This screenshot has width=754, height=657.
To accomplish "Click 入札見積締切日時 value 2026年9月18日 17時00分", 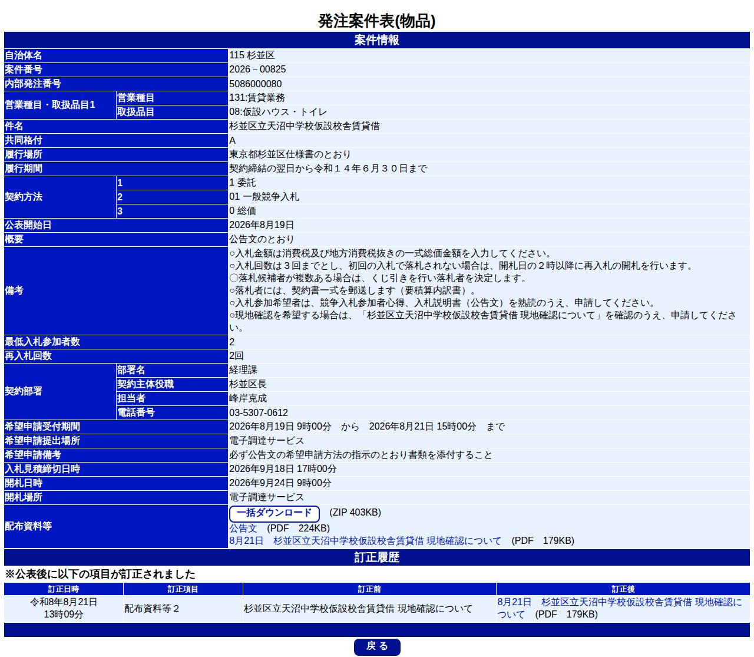I will 283,469.
